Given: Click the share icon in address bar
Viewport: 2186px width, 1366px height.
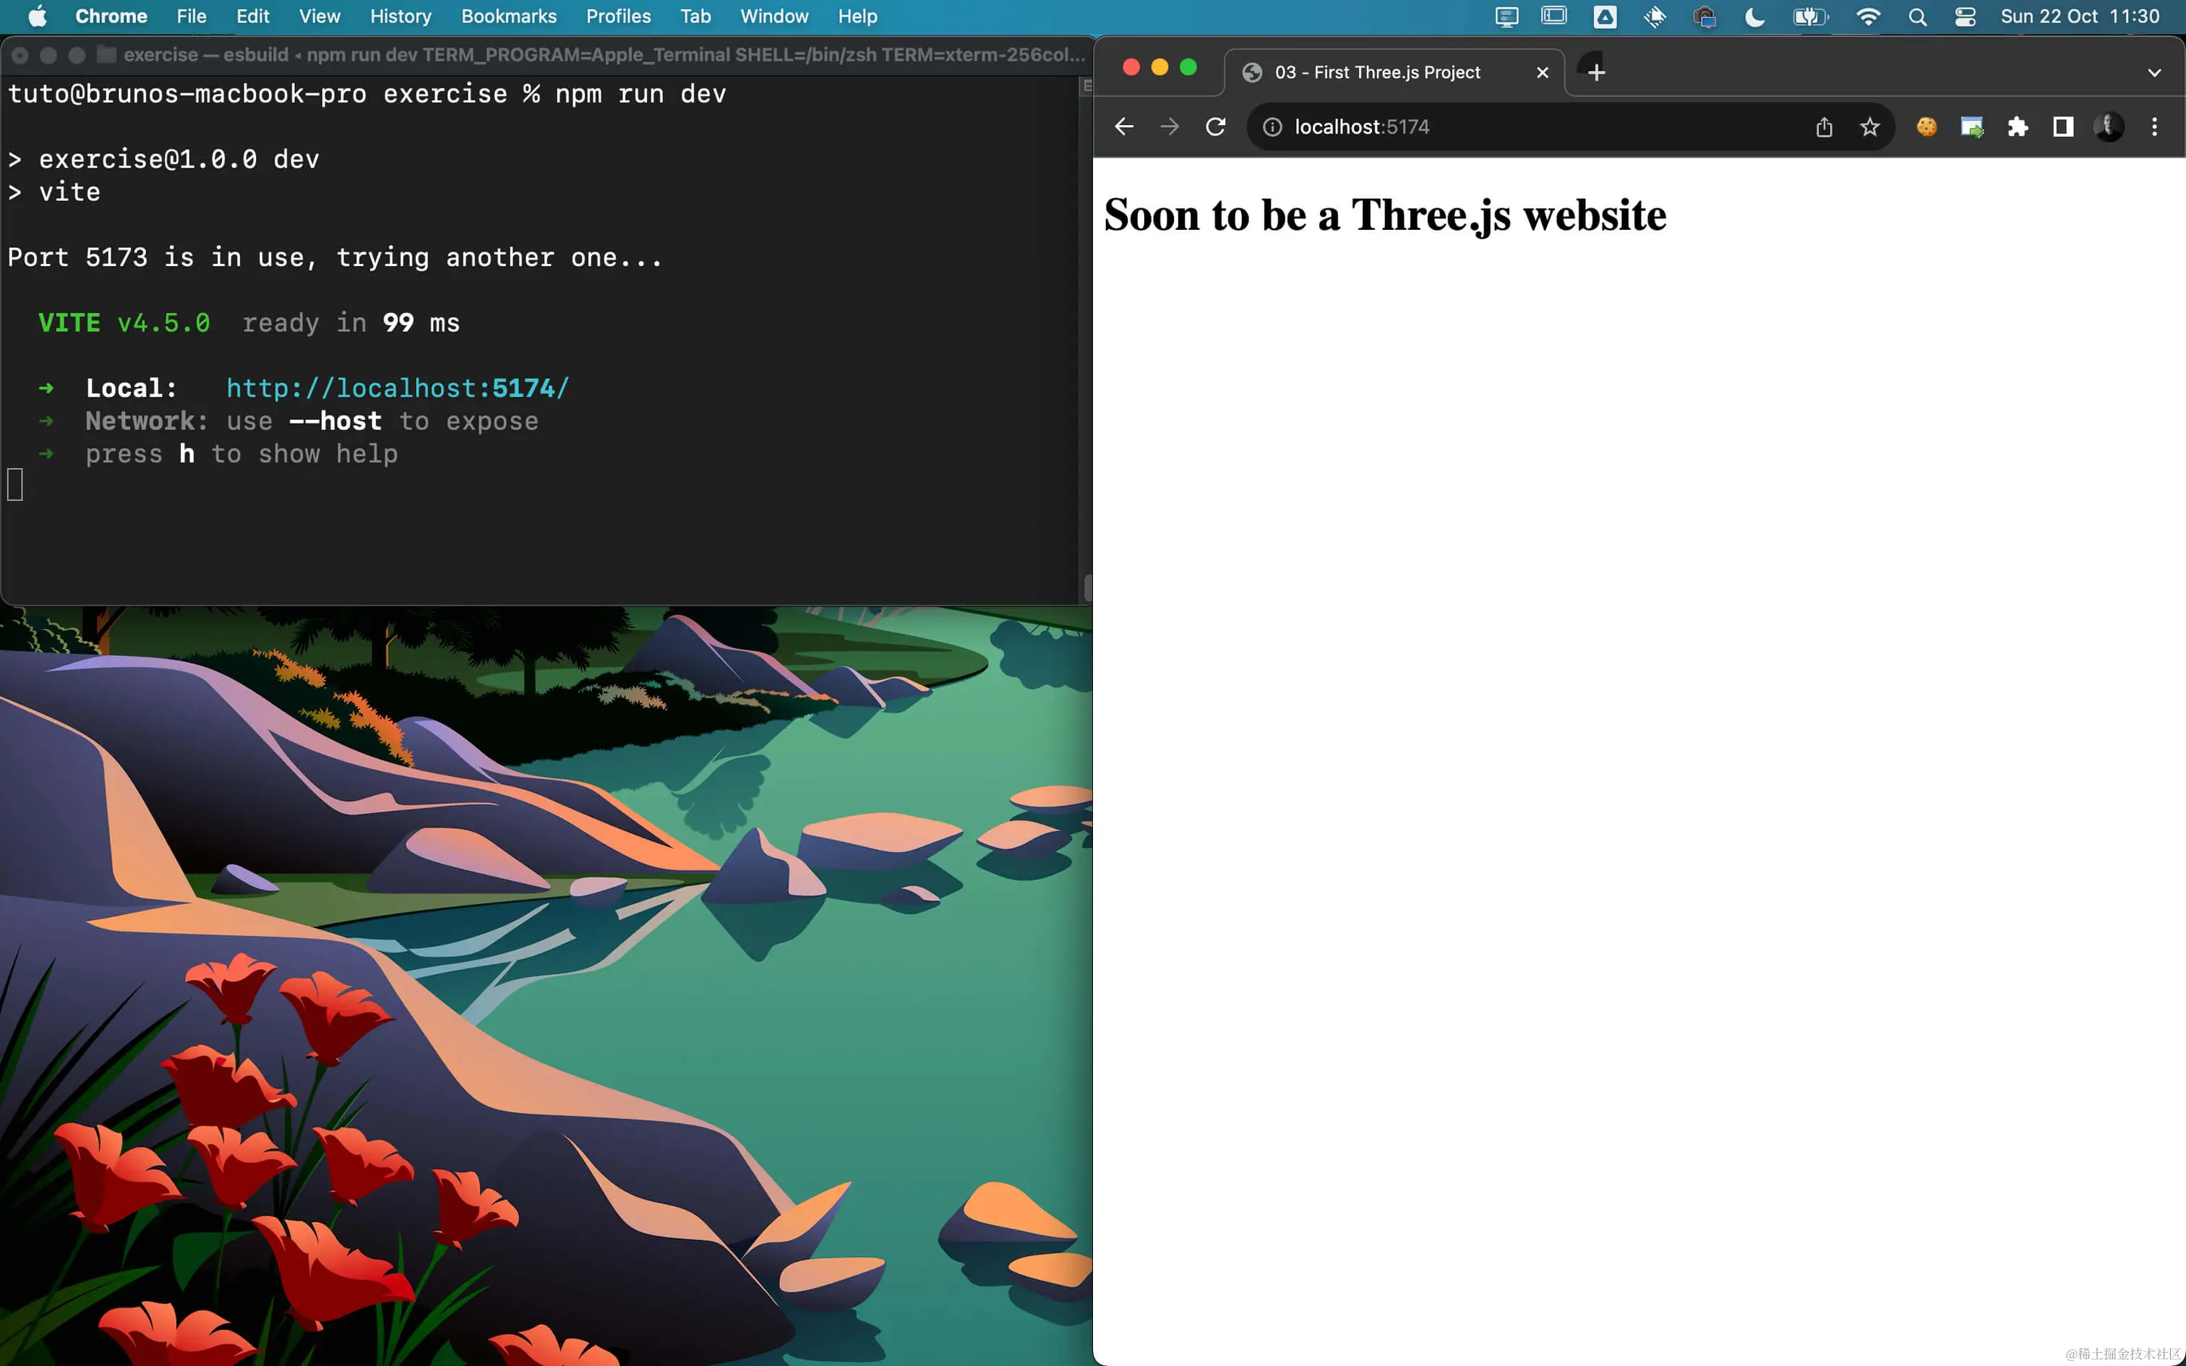Looking at the screenshot, I should (x=1823, y=126).
